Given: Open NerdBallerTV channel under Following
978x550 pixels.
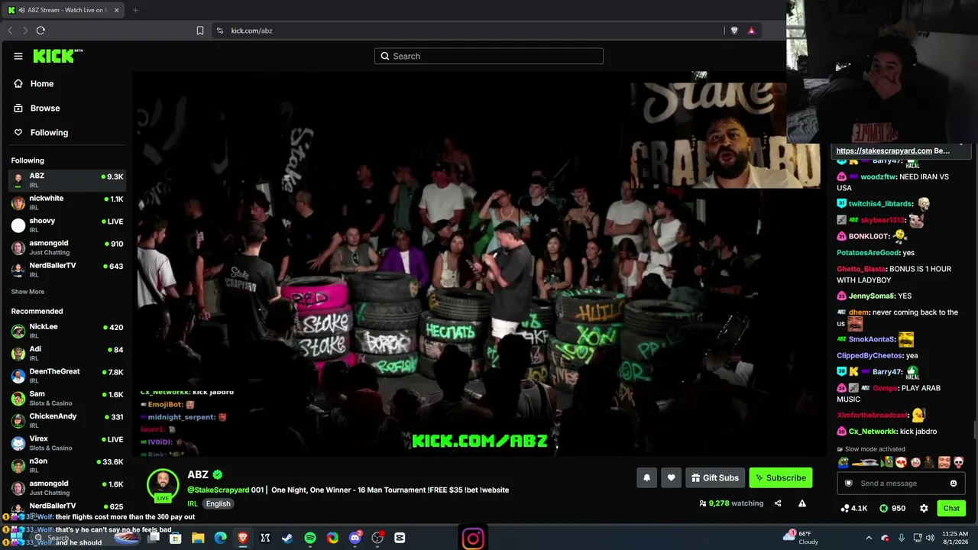Looking at the screenshot, I should 67,270.
